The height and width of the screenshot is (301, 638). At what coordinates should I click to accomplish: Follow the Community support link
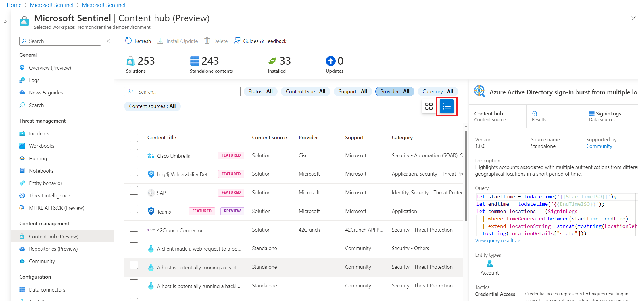tap(599, 146)
